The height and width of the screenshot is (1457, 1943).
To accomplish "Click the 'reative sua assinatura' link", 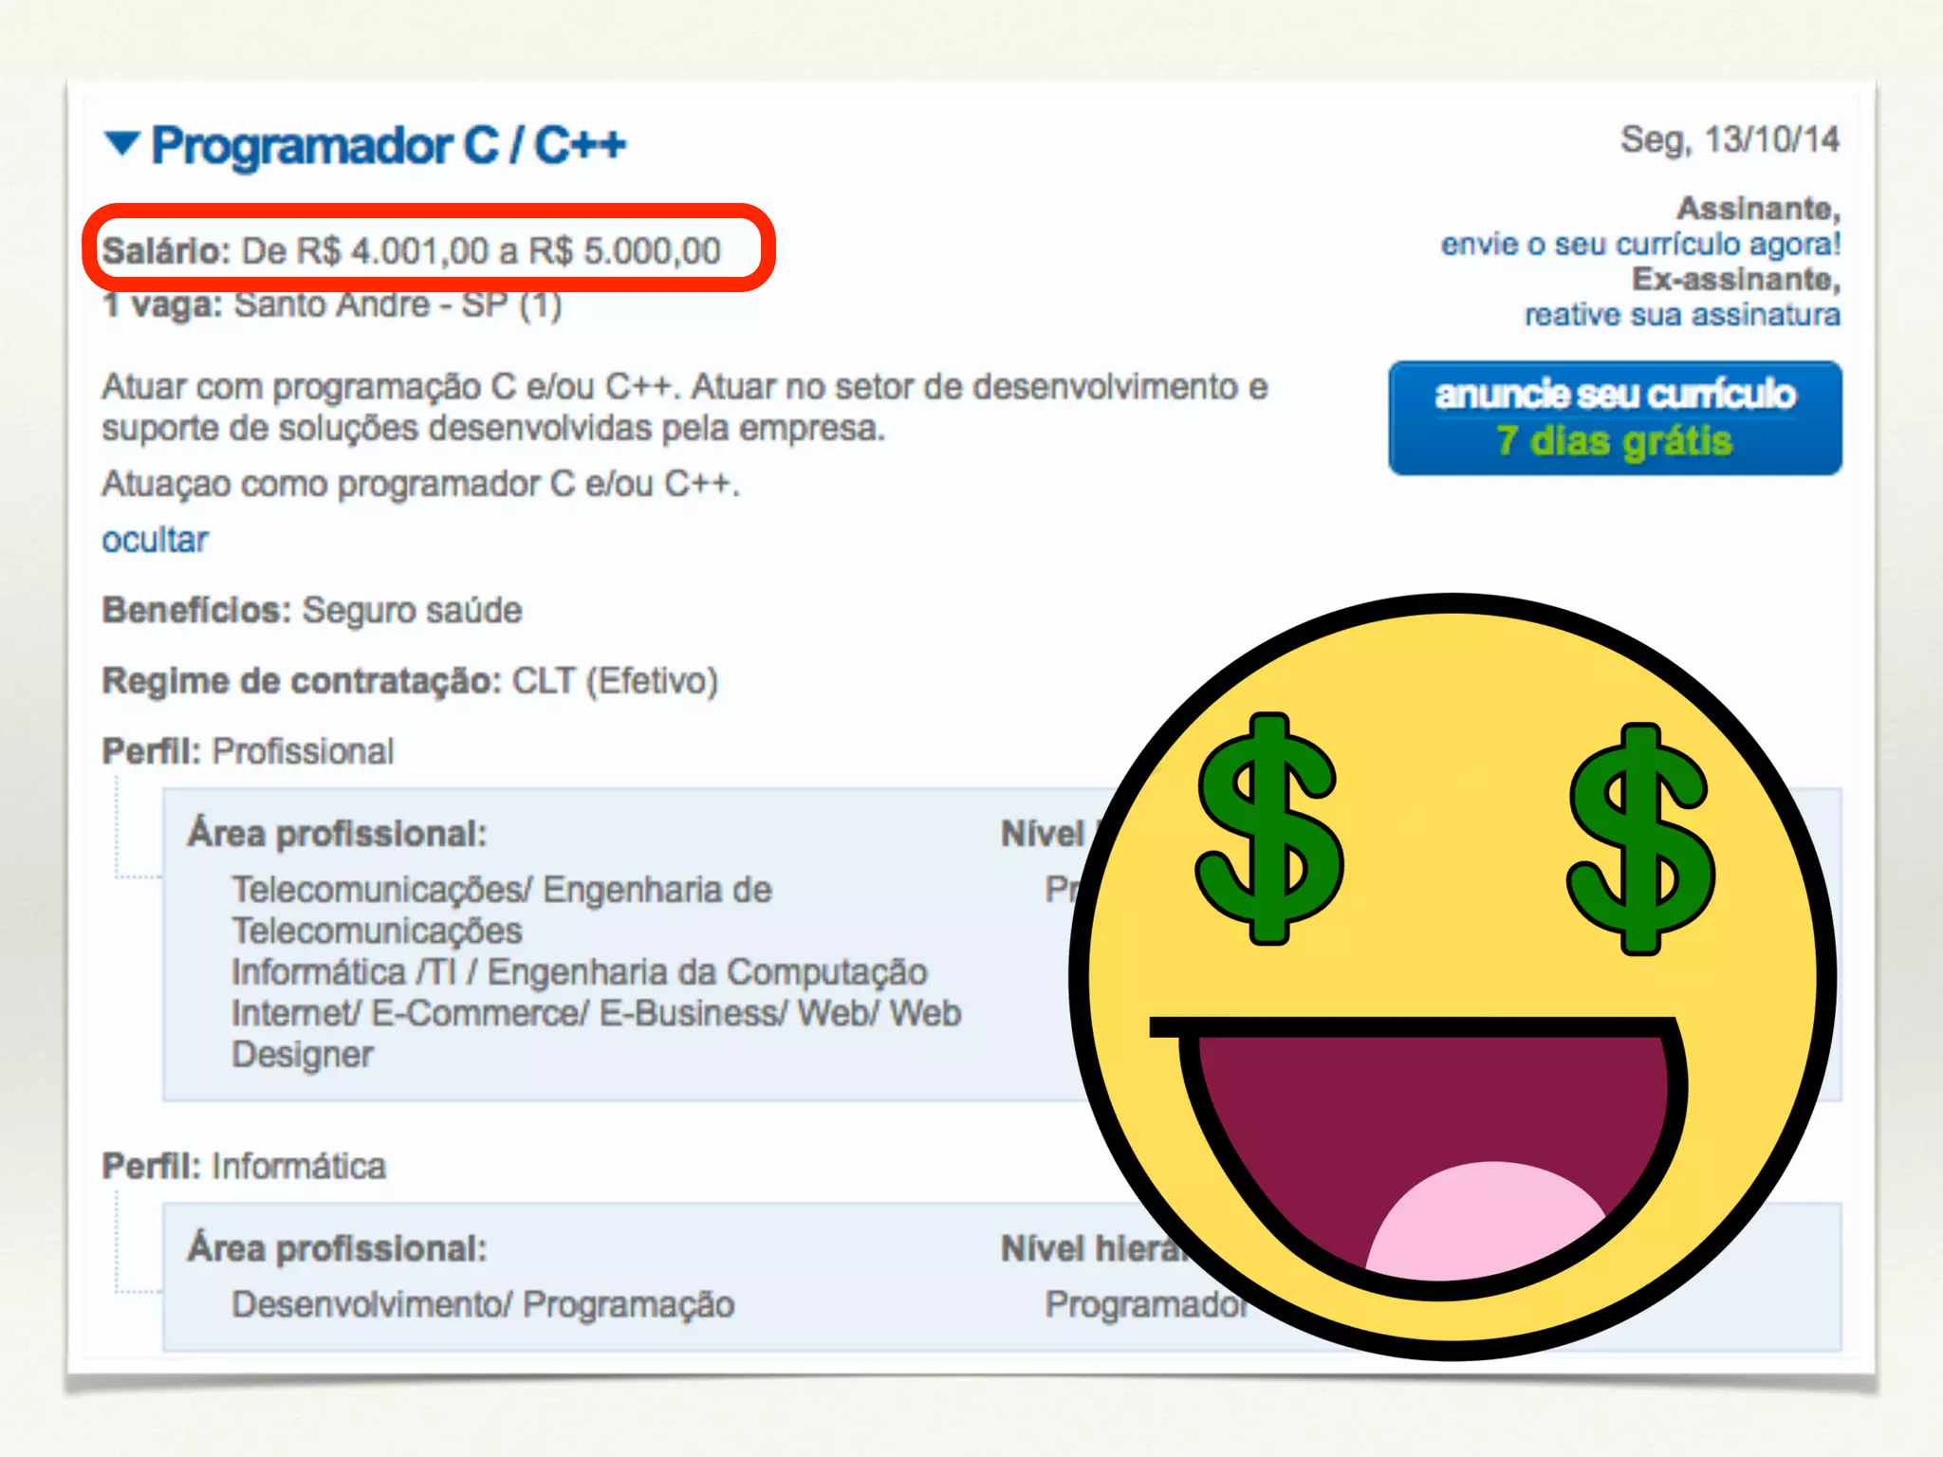I will tap(1681, 314).
